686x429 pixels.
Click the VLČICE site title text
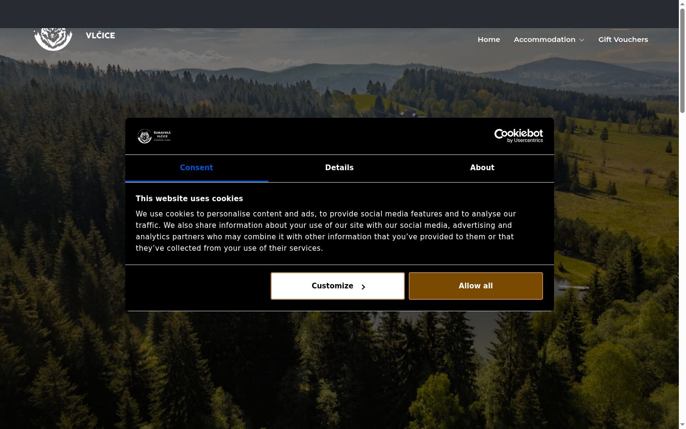click(x=100, y=35)
